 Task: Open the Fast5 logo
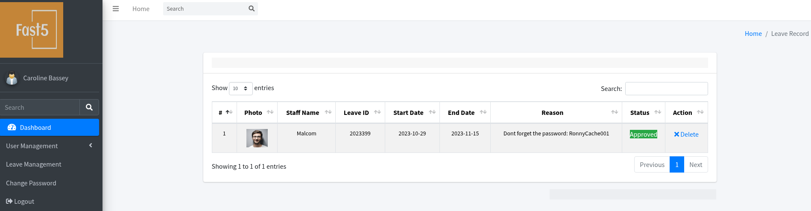tap(32, 30)
